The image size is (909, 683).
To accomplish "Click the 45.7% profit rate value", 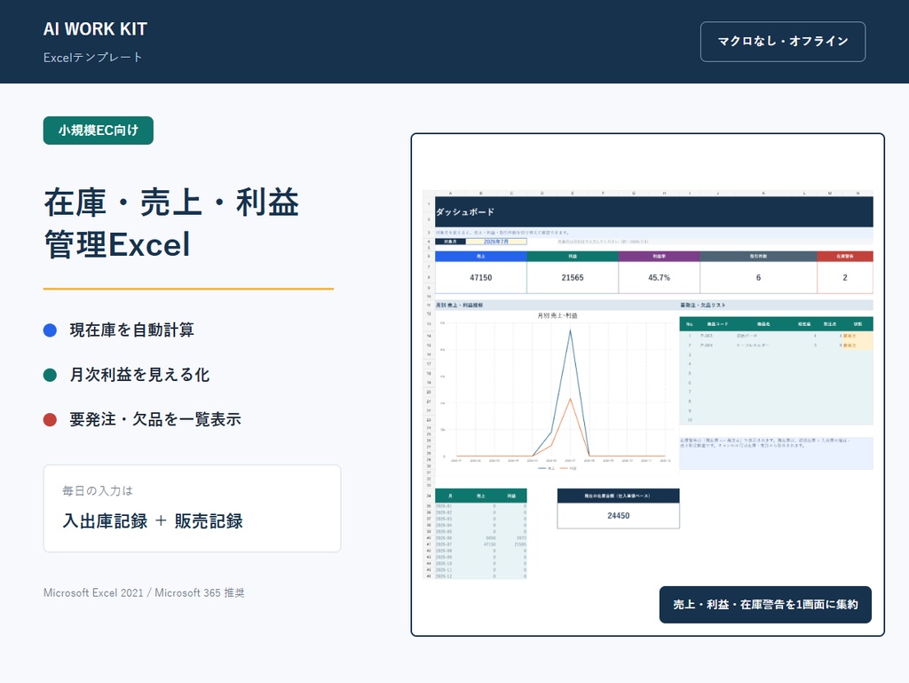I will [660, 278].
